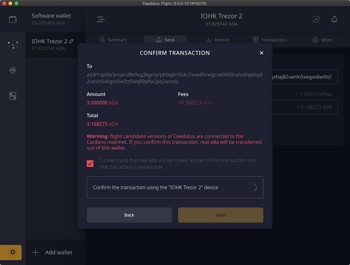Screen dimensions: 350x265
Task: Switch to the Send tab
Action: [x=165, y=40]
